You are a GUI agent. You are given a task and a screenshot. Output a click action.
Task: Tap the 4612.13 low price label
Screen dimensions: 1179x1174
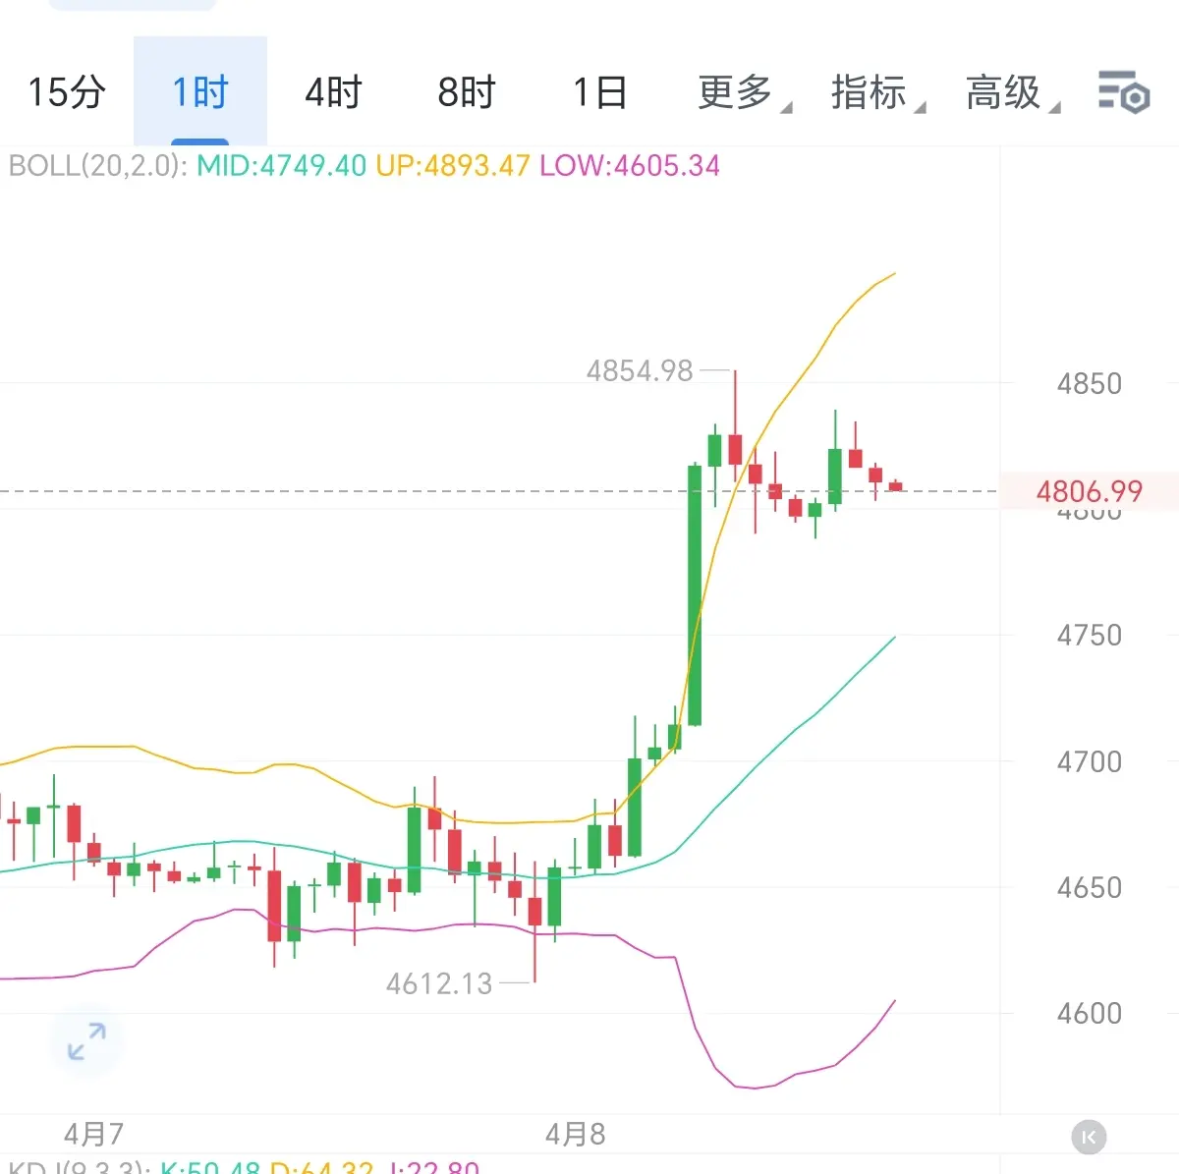[439, 983]
